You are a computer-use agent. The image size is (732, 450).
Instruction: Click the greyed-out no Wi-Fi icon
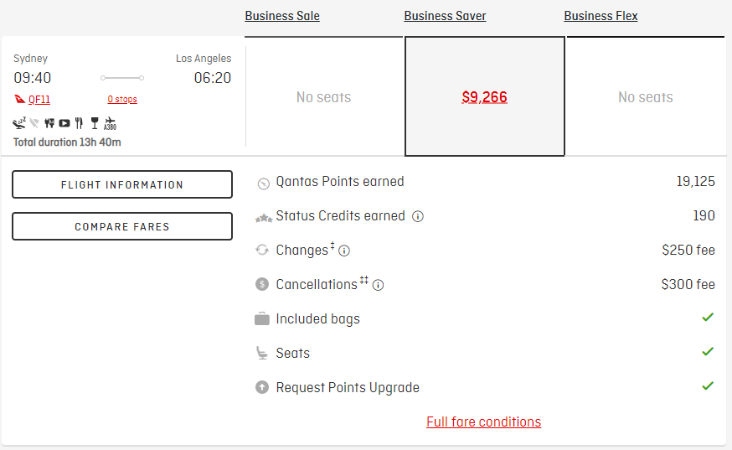click(x=34, y=123)
